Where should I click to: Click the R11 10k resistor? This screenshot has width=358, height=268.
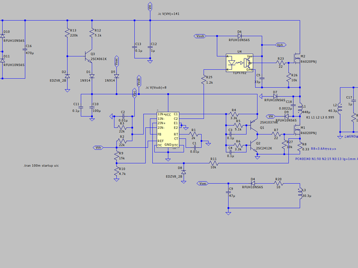(x=213, y=162)
